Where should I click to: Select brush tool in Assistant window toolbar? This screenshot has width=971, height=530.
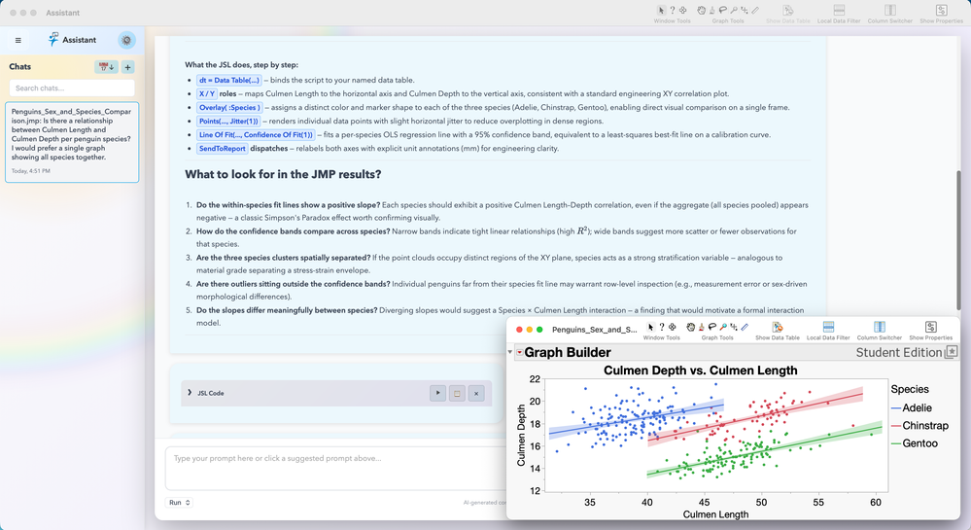pyautogui.click(x=712, y=10)
